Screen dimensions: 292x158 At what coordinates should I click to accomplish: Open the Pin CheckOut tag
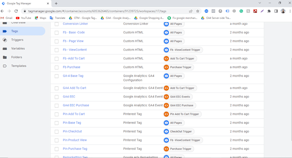[x=72, y=131]
